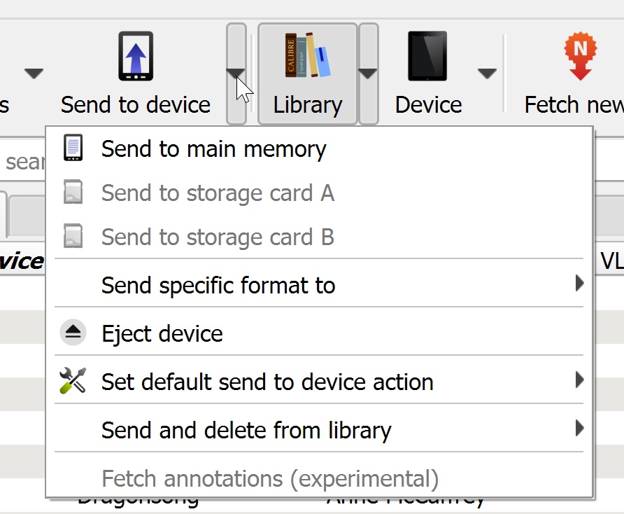This screenshot has height=514, width=624.
Task: Click the Fetch news icon
Action: [580, 56]
